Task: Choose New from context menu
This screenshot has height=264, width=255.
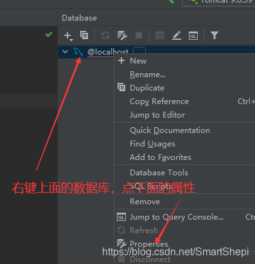Action: click(x=184, y=61)
